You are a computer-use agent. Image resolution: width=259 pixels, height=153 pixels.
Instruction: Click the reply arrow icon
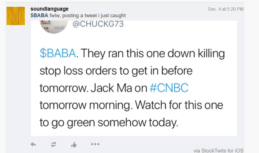tap(33, 145)
